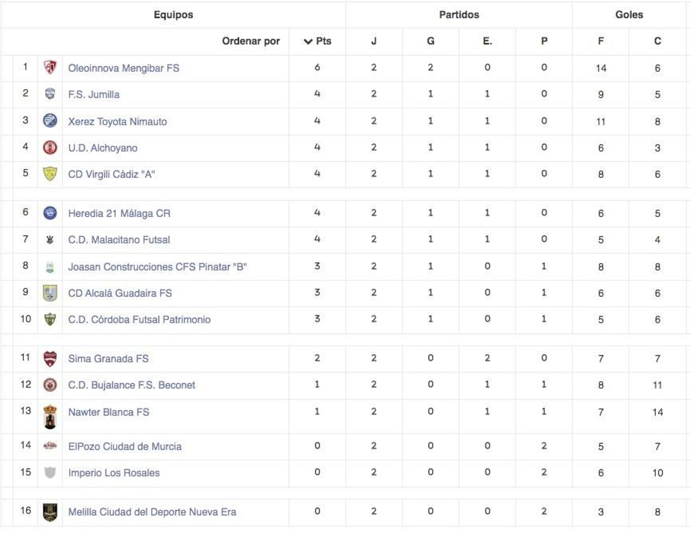Click Xerez Toyota Nimauto team crest
Screen dimensions: 691x534
[50, 121]
